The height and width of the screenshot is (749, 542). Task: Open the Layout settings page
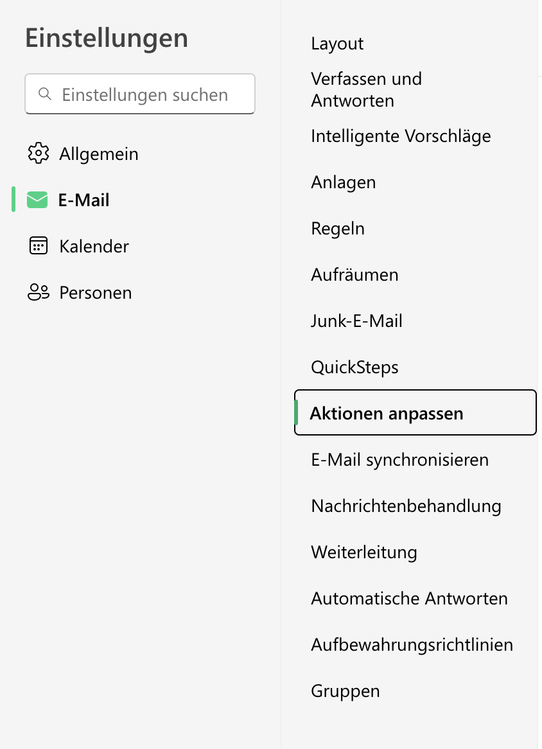(337, 44)
